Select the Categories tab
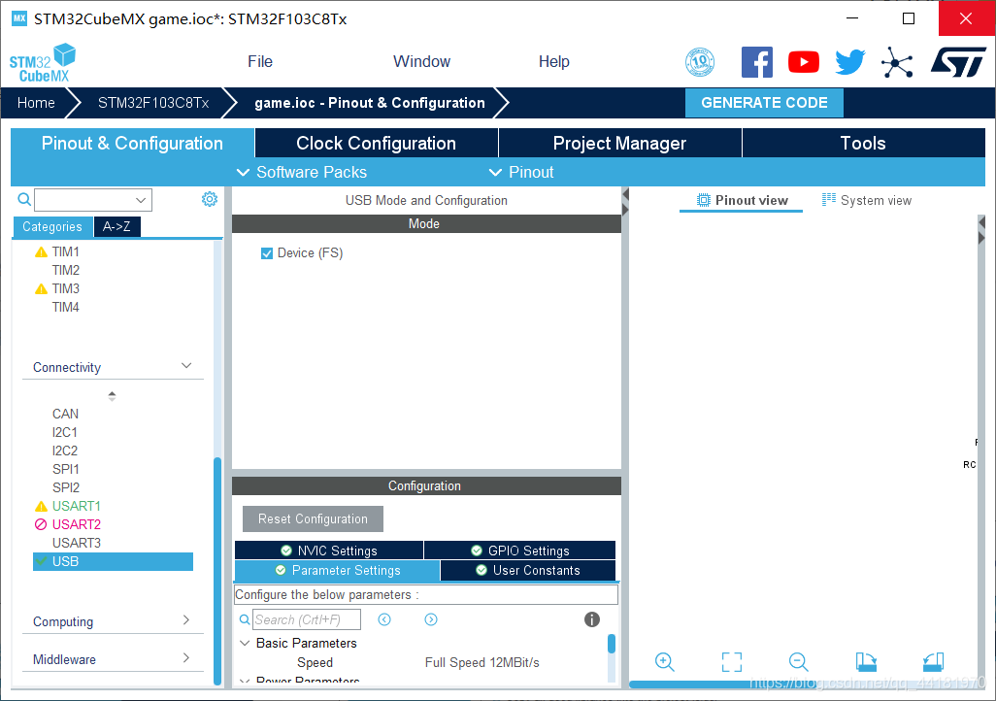 (x=52, y=227)
